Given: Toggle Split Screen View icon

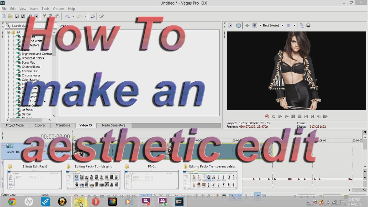Looking at the screenshot, I should [x=254, y=25].
